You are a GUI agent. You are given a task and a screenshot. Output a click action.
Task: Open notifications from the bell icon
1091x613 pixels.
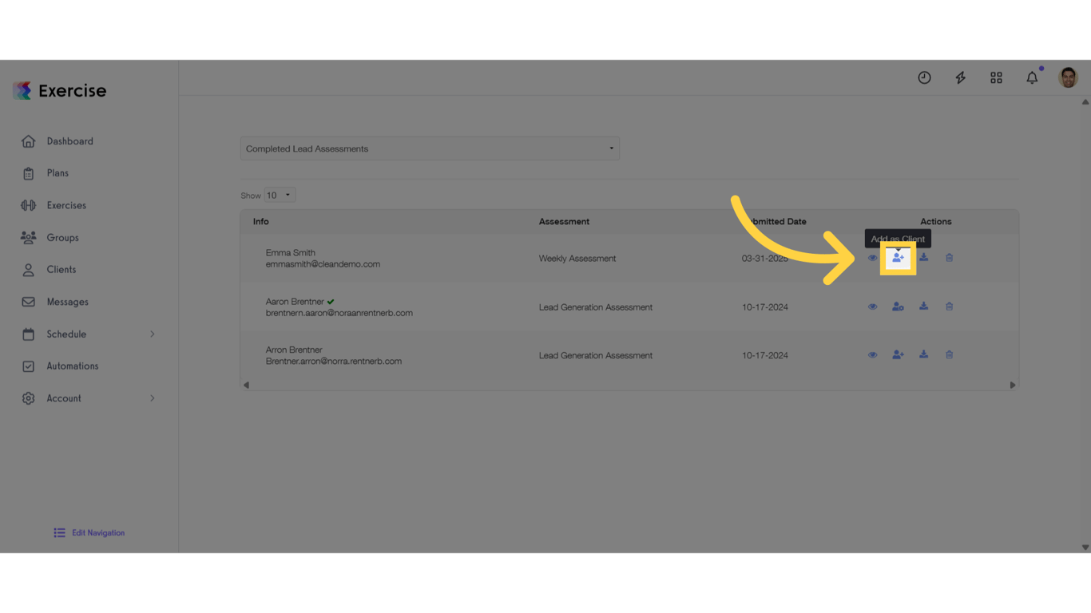click(1032, 77)
